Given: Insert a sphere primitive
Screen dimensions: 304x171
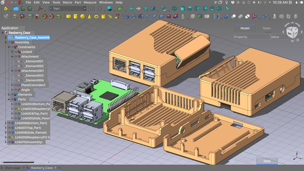Looking at the screenshot, I should click(82, 16).
